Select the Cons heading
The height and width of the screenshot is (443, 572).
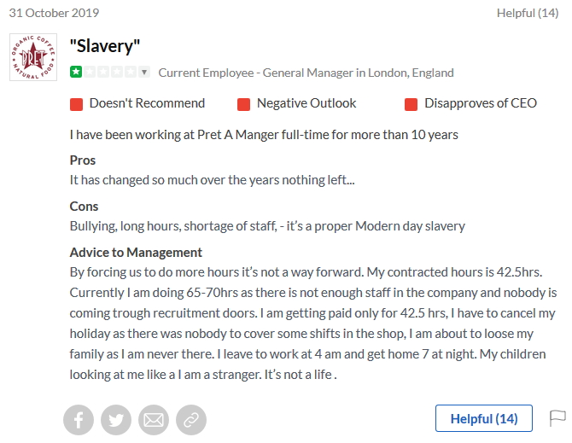click(84, 207)
